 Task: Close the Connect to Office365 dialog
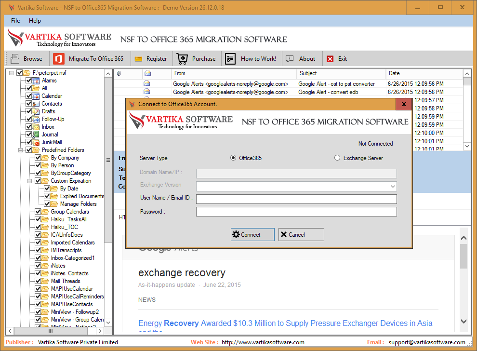click(x=404, y=104)
